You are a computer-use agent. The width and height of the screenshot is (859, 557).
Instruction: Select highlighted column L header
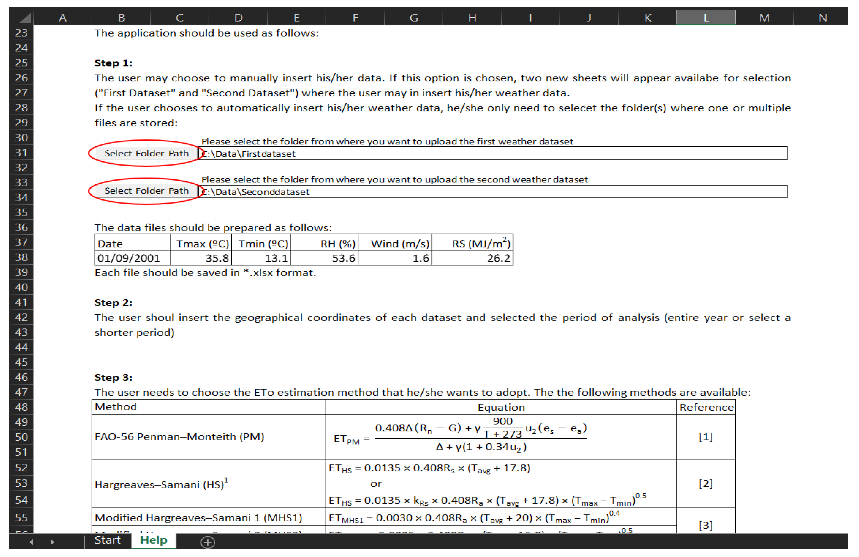point(706,17)
